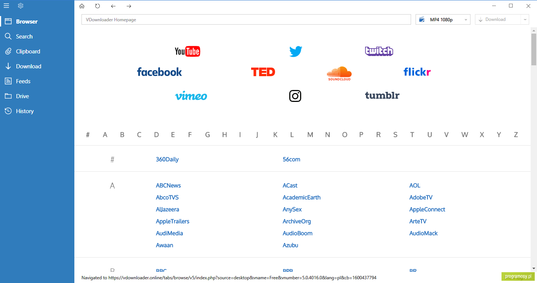537x283 pixels.
Task: Click the scrollbar down arrow
Action: 534,268
